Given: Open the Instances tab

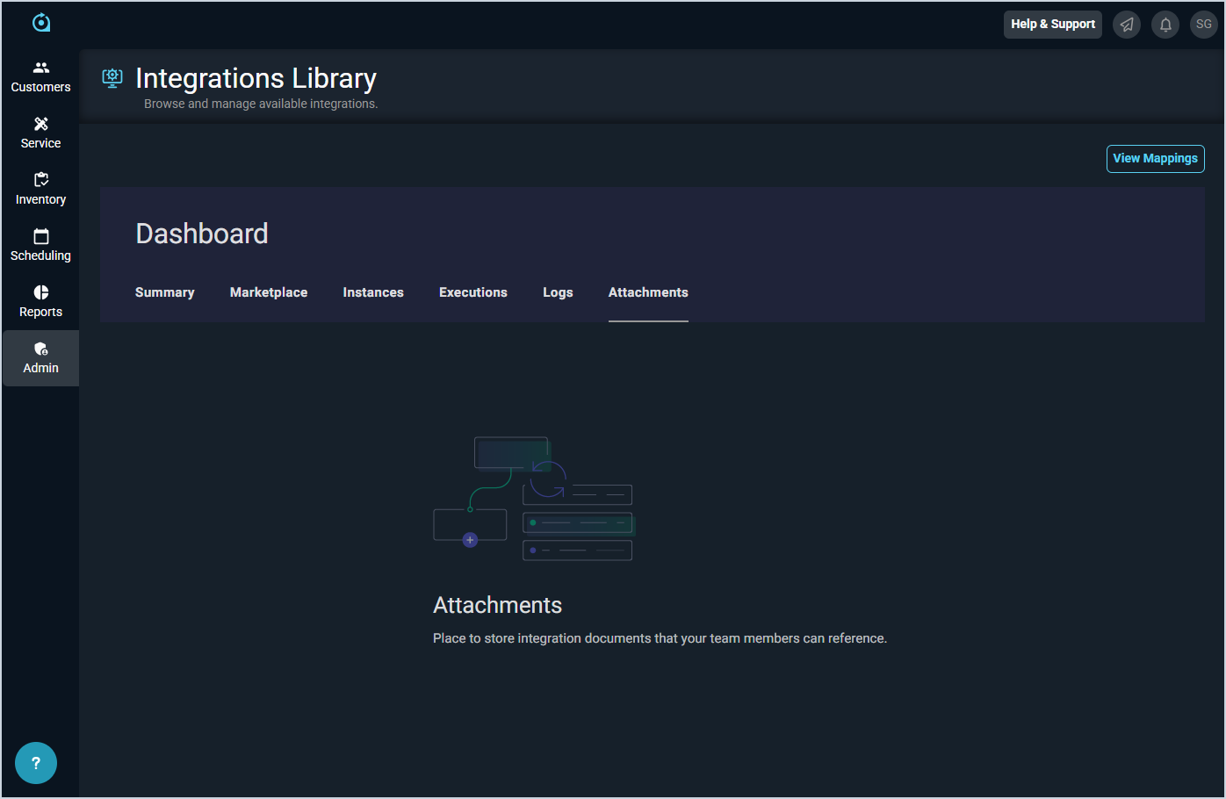Looking at the screenshot, I should click(373, 292).
